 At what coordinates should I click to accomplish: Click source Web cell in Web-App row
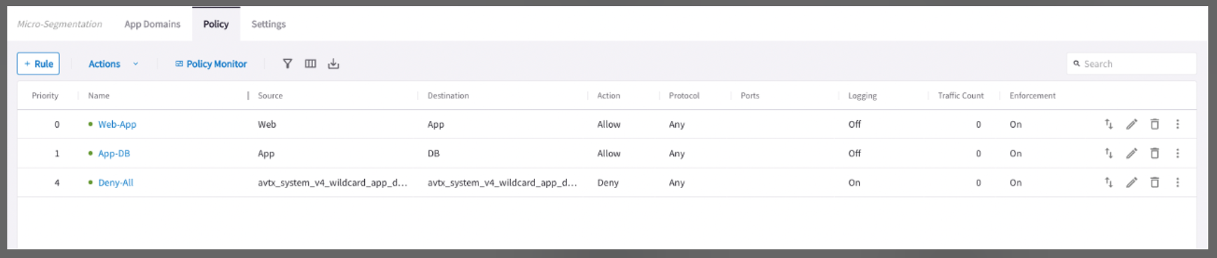[267, 124]
